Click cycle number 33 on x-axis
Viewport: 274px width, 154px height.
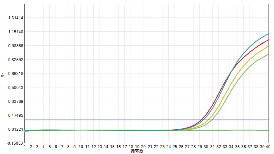pos(225,147)
